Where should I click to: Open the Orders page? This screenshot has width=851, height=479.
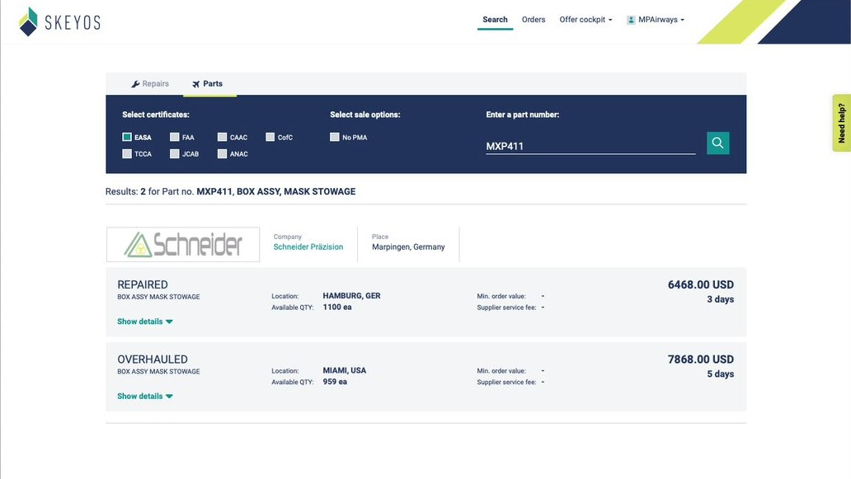(534, 20)
